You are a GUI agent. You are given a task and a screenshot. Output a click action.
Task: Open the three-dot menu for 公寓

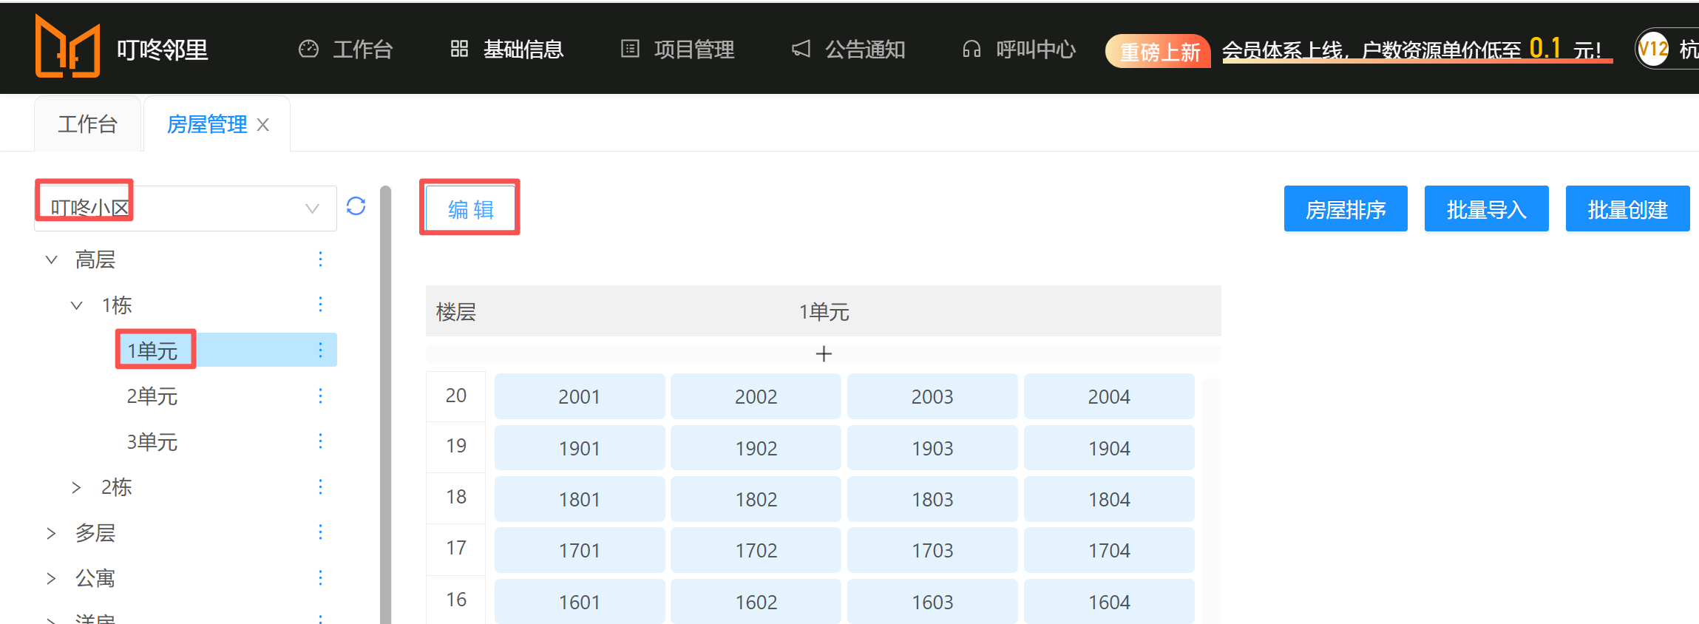coord(320,578)
